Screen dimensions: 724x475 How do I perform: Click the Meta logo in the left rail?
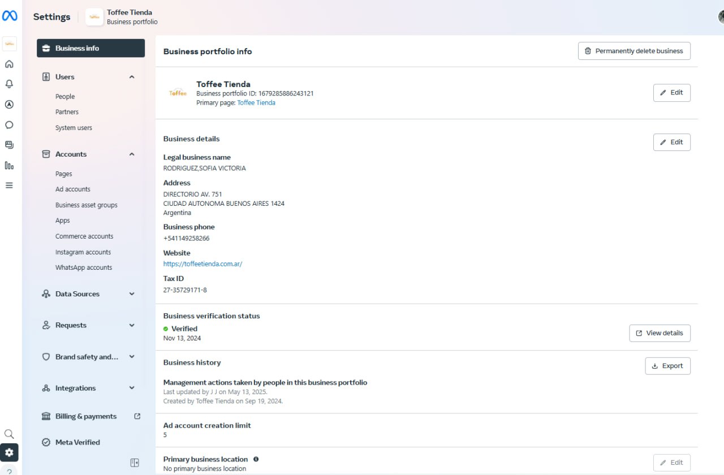point(10,16)
